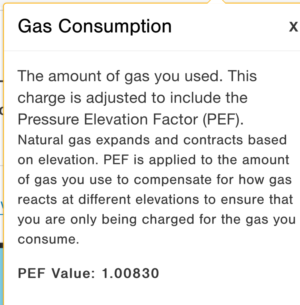
Task: Click the 'Gas Consumption' popup heading
Action: pos(95,26)
